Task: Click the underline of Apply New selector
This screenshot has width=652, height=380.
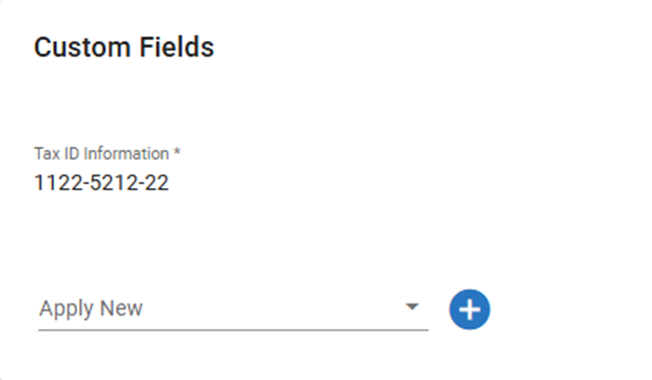Action: coord(233,330)
